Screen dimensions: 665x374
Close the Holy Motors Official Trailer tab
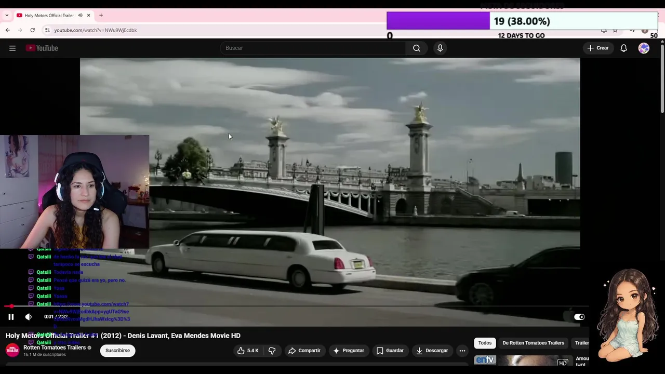point(88,15)
